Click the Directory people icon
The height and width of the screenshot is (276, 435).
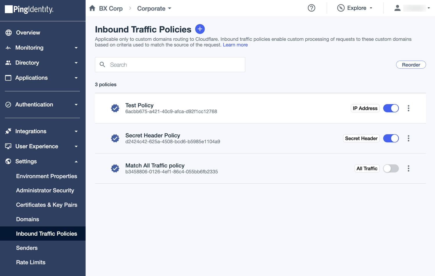[x=8, y=63]
